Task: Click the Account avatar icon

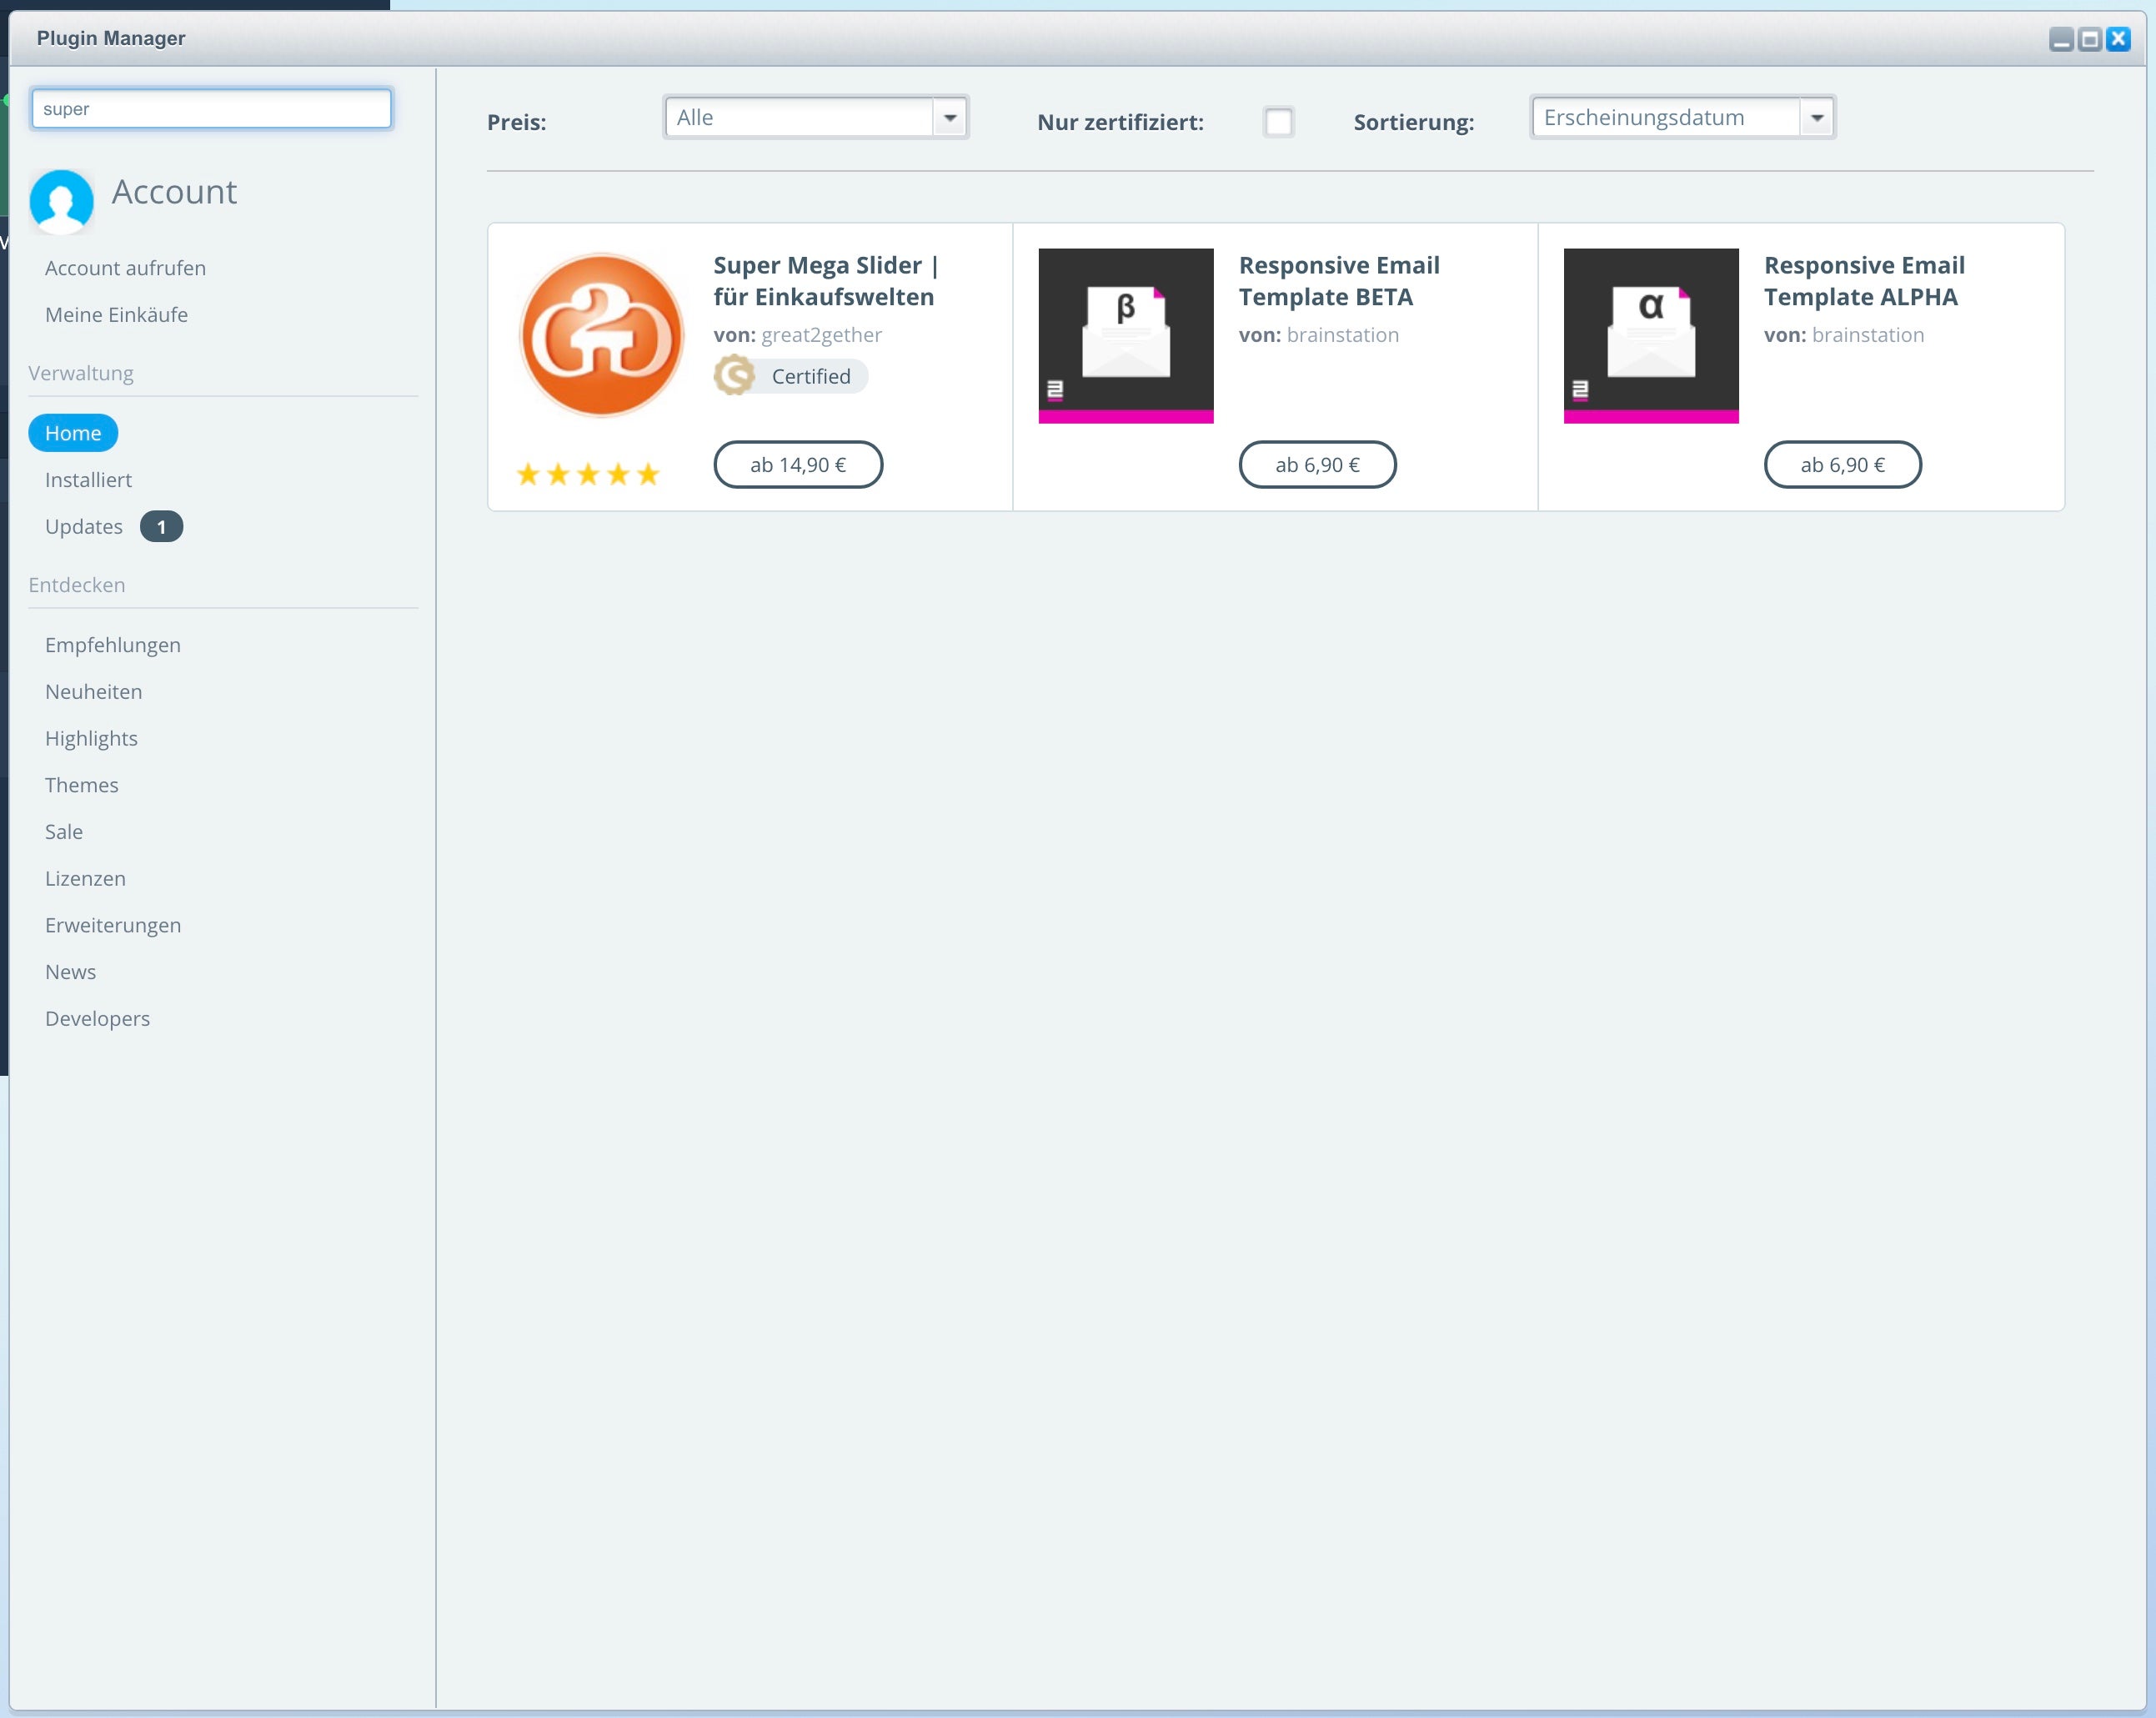Action: pyautogui.click(x=62, y=200)
